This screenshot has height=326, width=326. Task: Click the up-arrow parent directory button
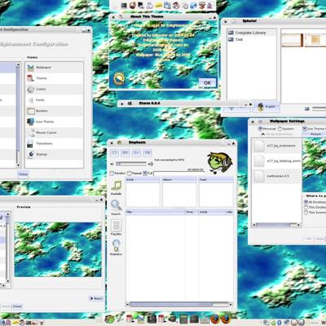click(x=263, y=134)
